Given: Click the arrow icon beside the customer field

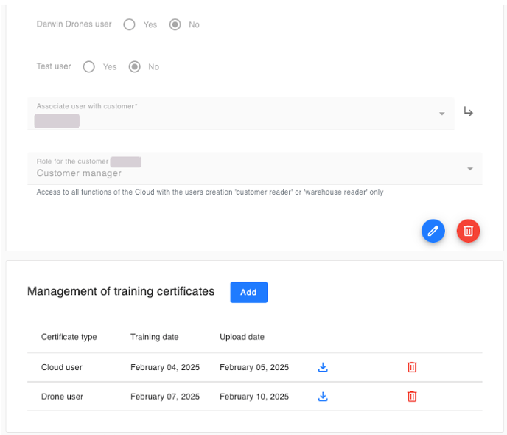Looking at the screenshot, I should pyautogui.click(x=468, y=112).
